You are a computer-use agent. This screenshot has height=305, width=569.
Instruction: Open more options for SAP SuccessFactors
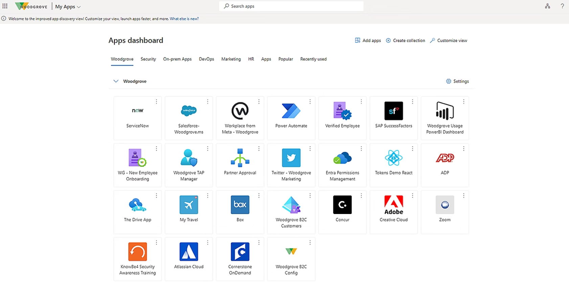(x=412, y=101)
